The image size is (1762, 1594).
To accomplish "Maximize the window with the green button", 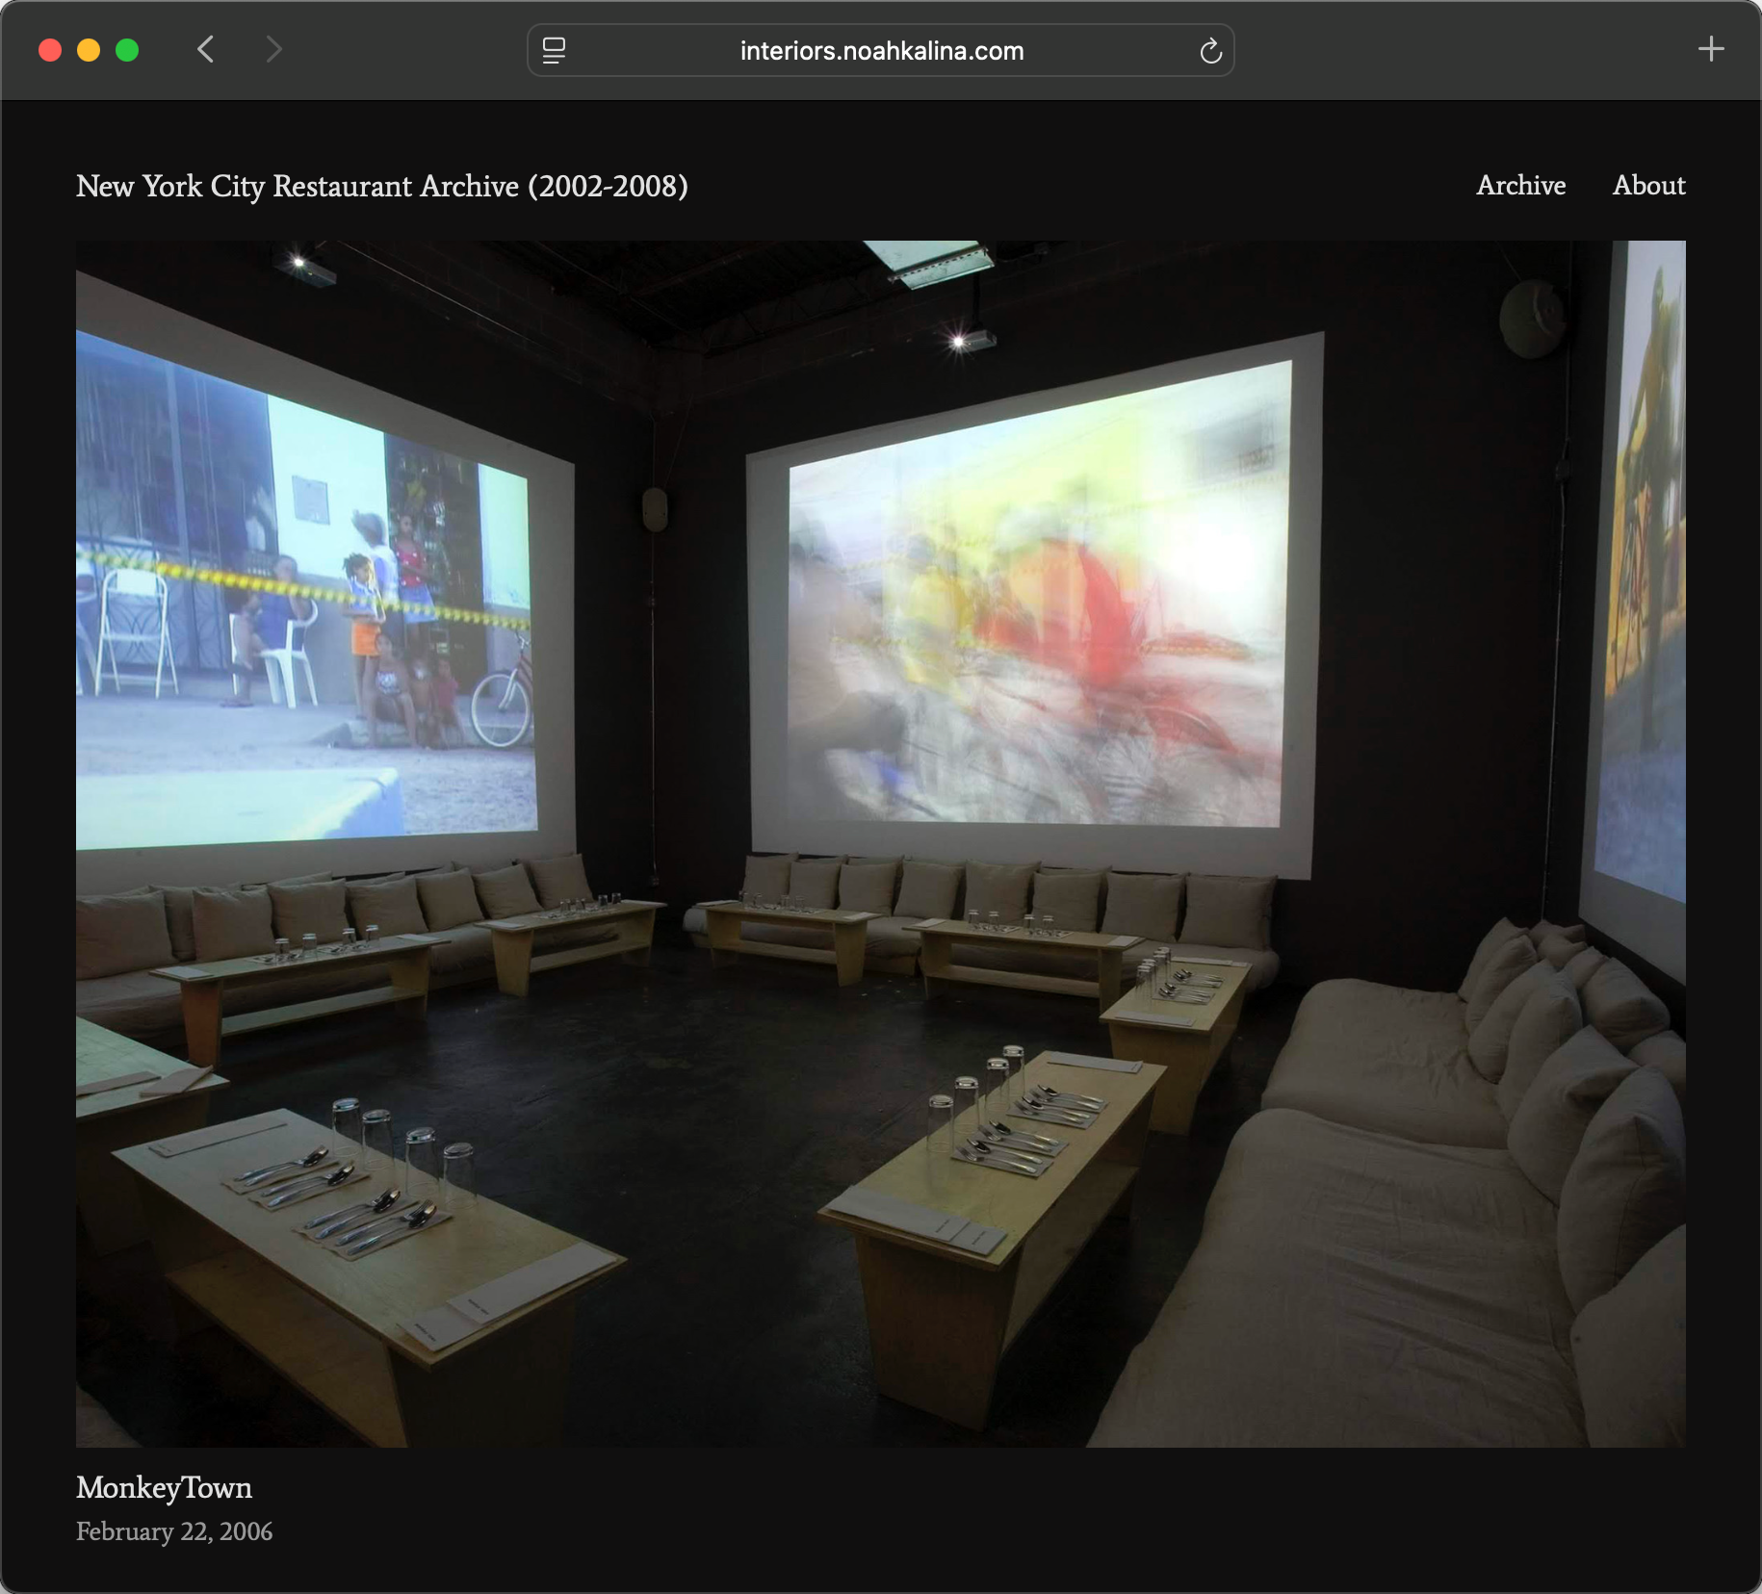I will [x=127, y=50].
